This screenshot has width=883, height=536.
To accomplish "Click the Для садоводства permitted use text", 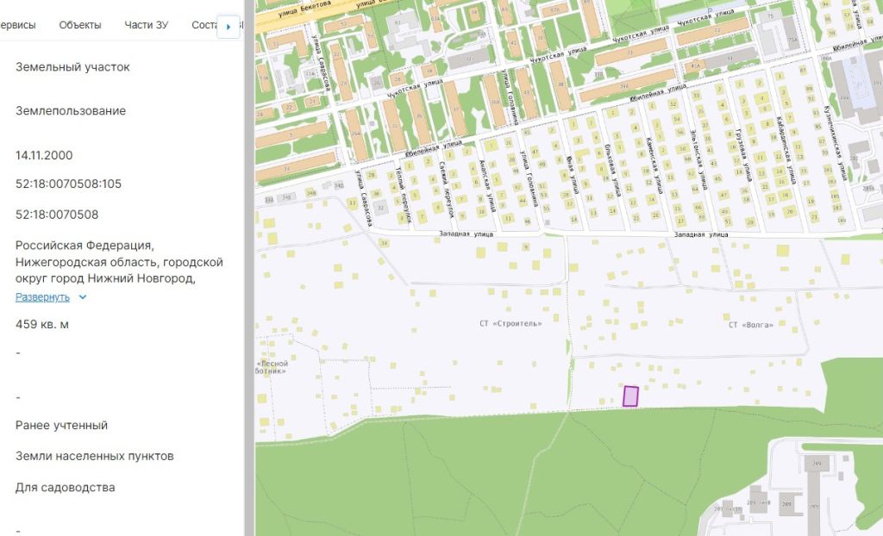I will tap(65, 487).
